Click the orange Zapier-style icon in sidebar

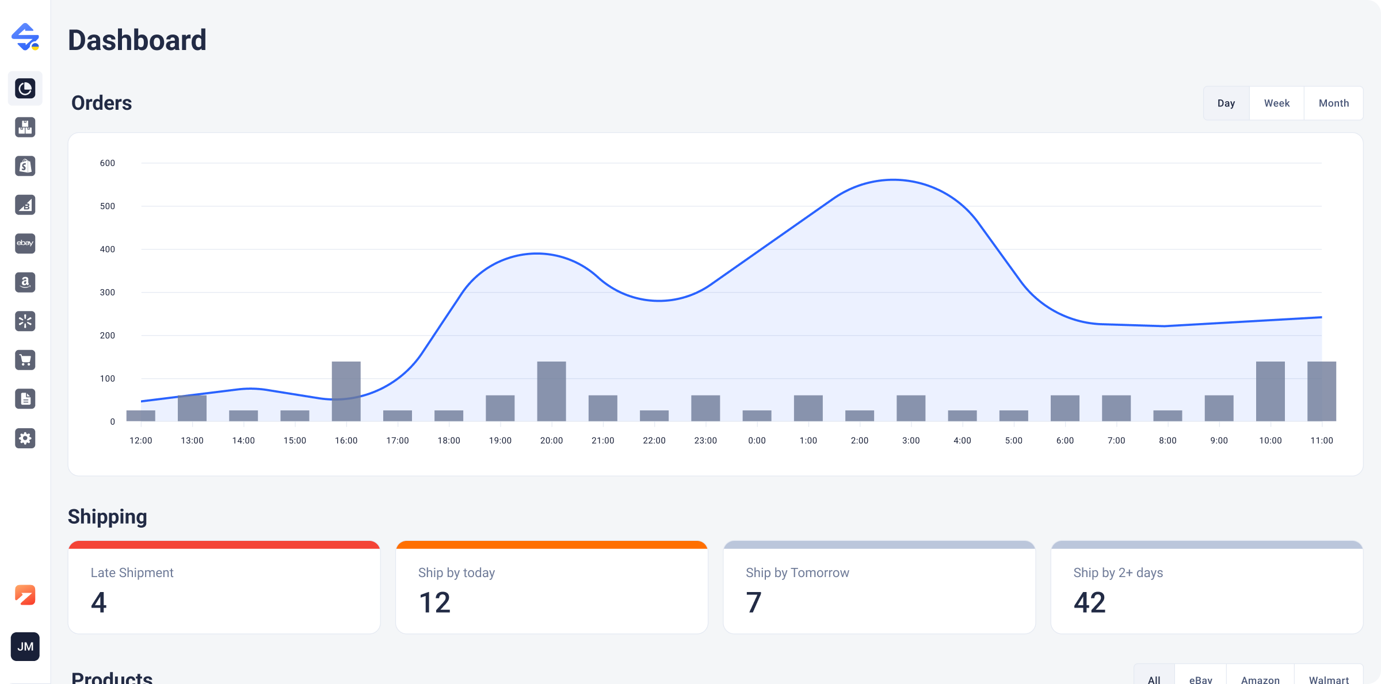pos(25,595)
